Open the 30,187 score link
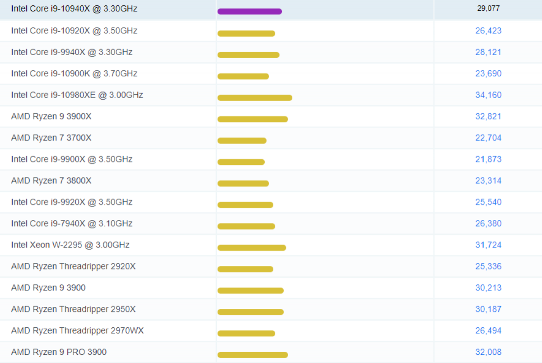The height and width of the screenshot is (363, 542). (488, 309)
